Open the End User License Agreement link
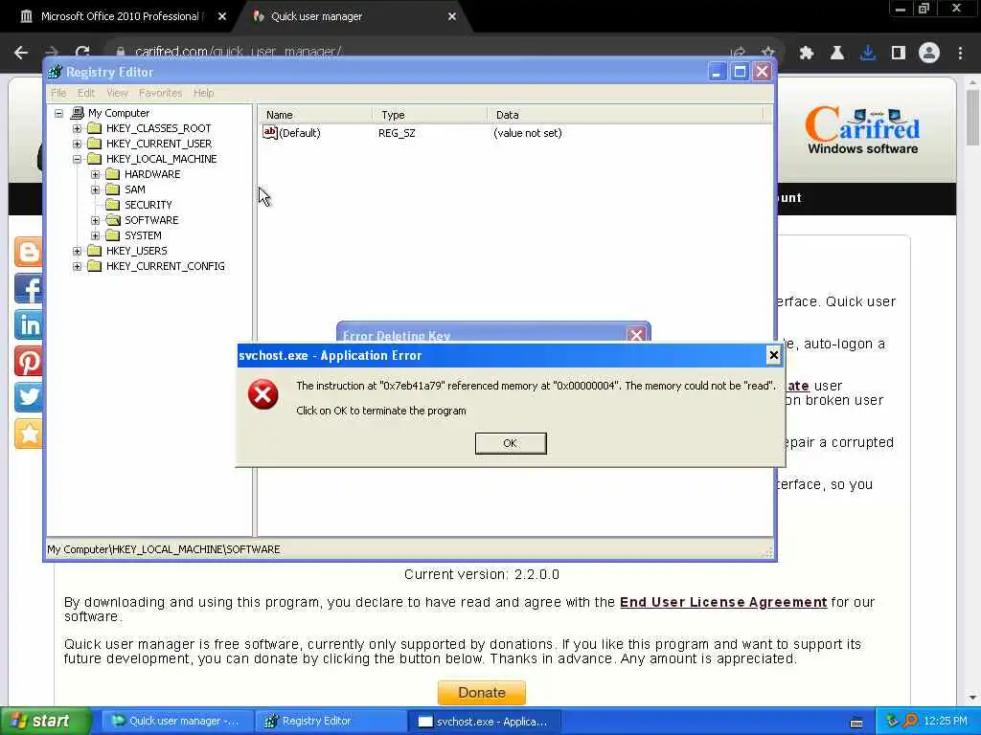Image resolution: width=981 pixels, height=735 pixels. pyautogui.click(x=723, y=603)
